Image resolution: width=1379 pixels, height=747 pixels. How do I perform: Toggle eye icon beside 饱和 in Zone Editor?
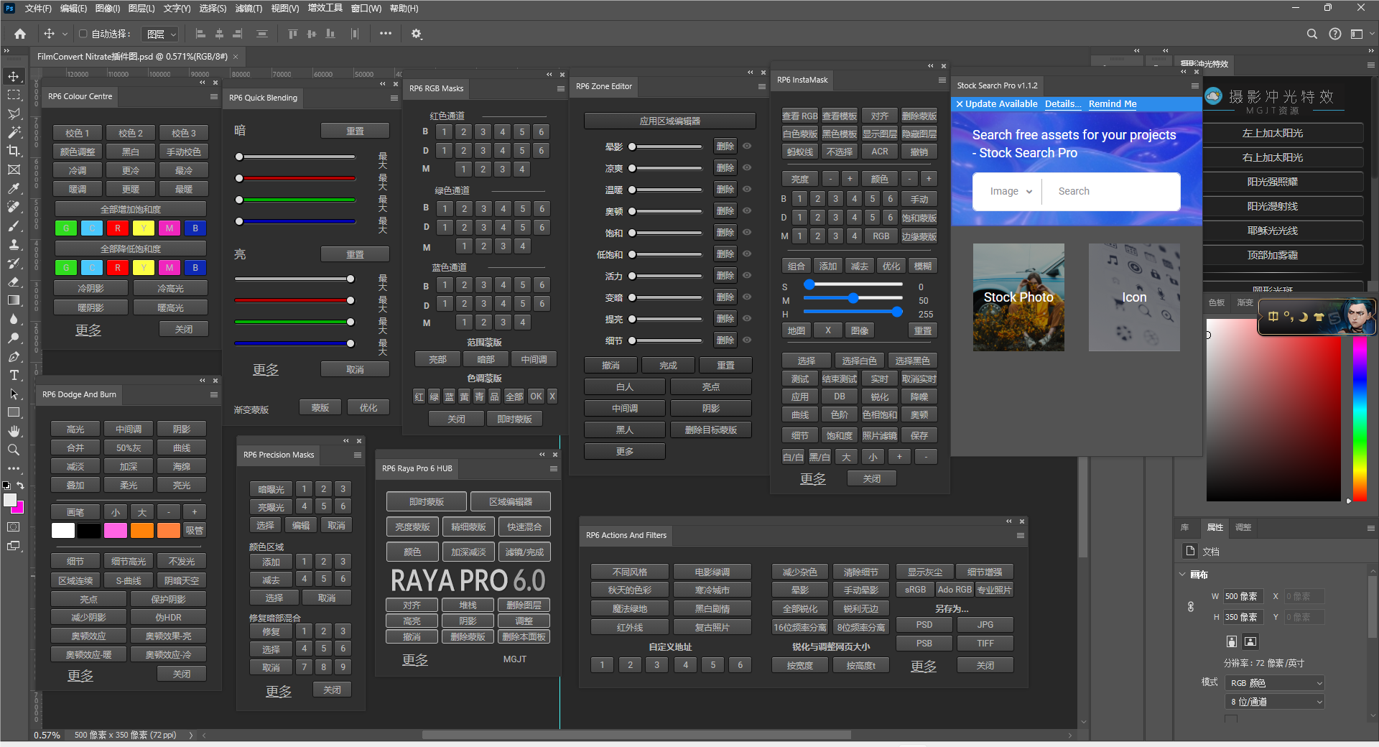click(x=747, y=232)
